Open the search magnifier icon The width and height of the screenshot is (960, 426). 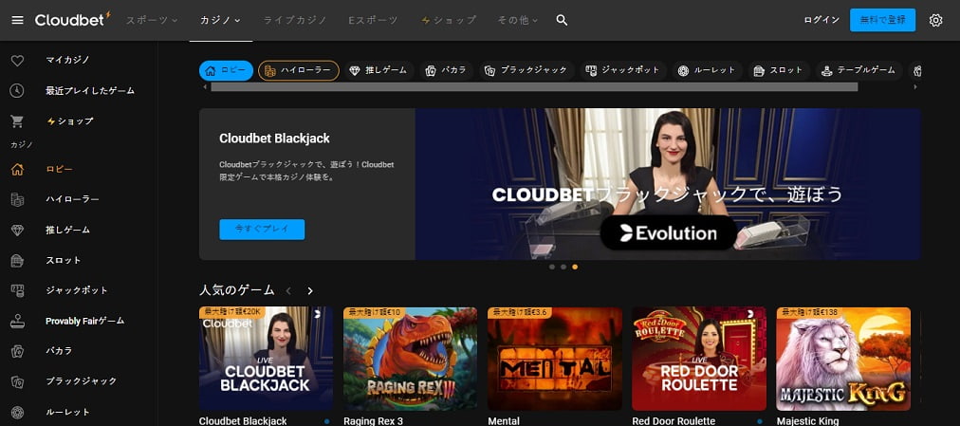[x=562, y=20]
